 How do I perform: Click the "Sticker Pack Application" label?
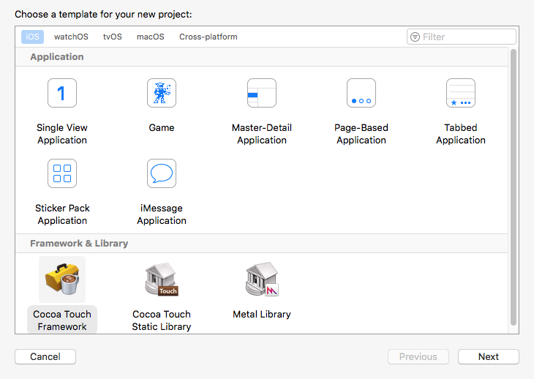(x=62, y=214)
